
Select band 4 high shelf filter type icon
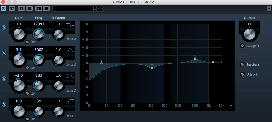point(70,25)
